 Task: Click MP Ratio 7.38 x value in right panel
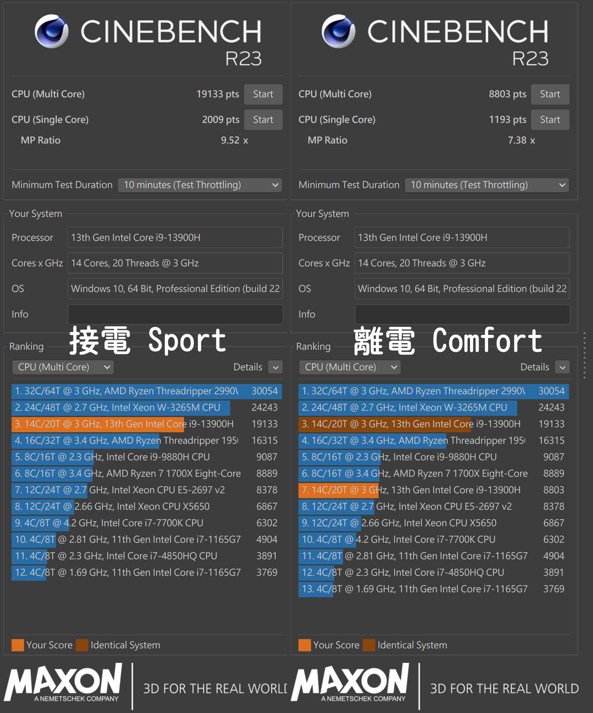521,140
